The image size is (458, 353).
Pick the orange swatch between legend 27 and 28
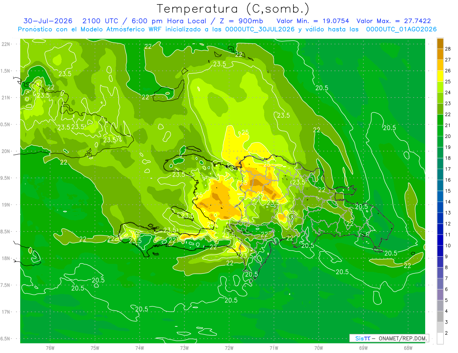click(440, 54)
